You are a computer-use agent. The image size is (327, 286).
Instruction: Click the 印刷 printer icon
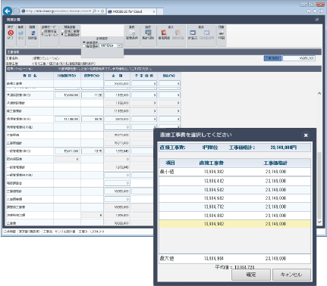tap(222, 33)
